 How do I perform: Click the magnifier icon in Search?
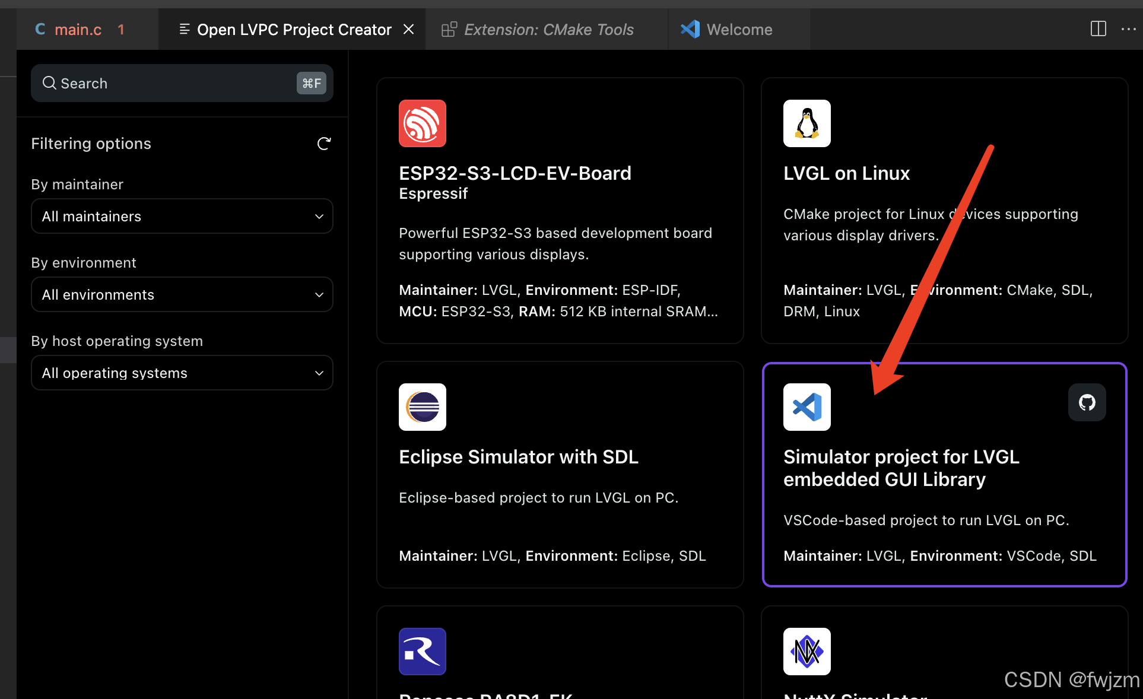pyautogui.click(x=49, y=83)
